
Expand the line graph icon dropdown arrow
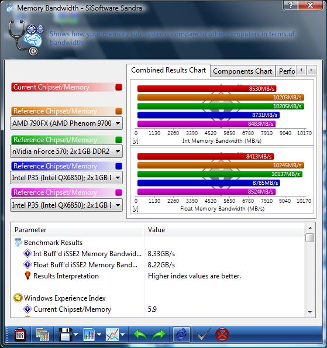pos(122,335)
